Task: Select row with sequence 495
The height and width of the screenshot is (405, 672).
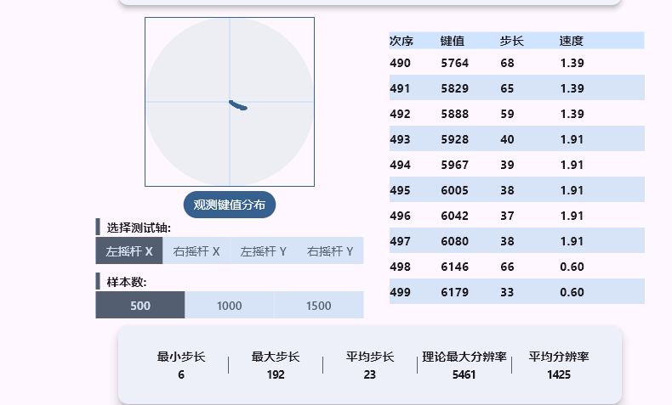Action: pos(517,189)
